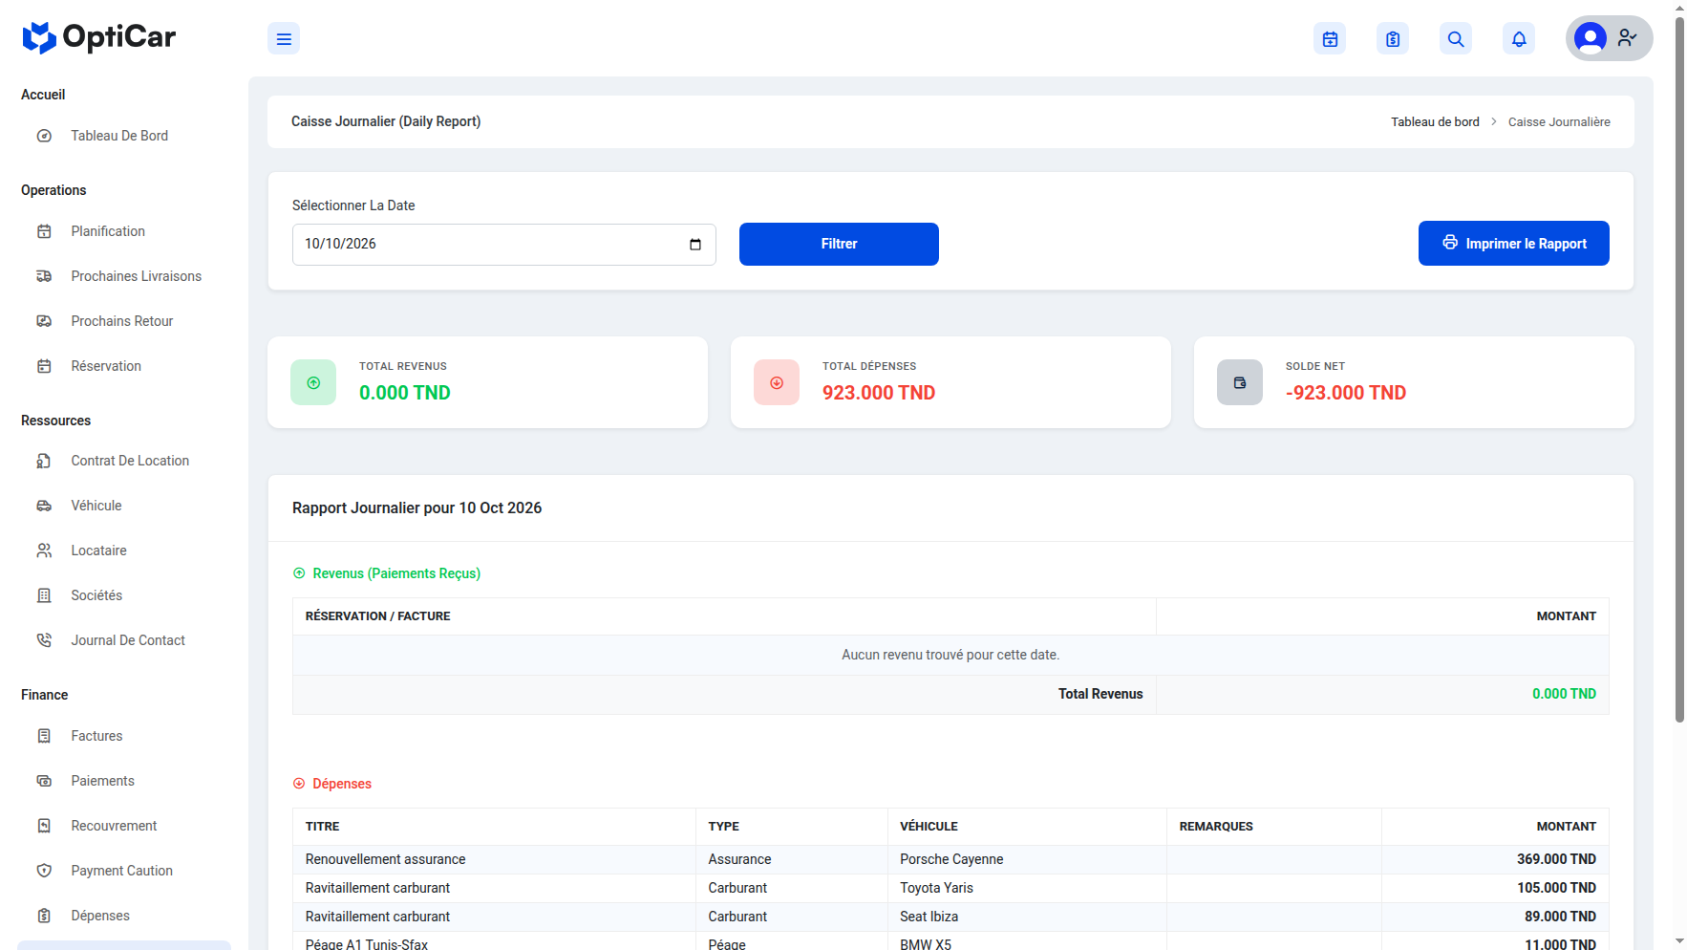The height and width of the screenshot is (950, 1687).
Task: Go to Prochains Retour
Action: (124, 321)
